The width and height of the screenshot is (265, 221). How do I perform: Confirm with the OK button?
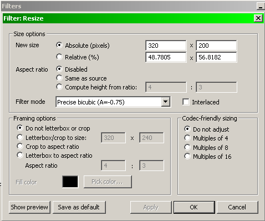tap(194, 207)
